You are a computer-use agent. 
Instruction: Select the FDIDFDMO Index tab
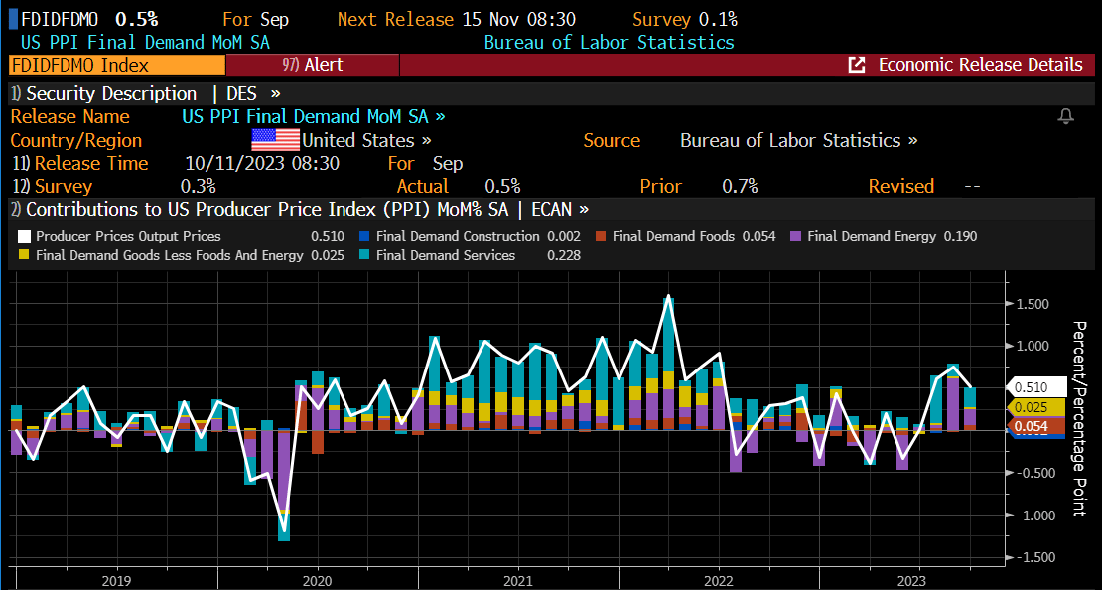pos(116,65)
